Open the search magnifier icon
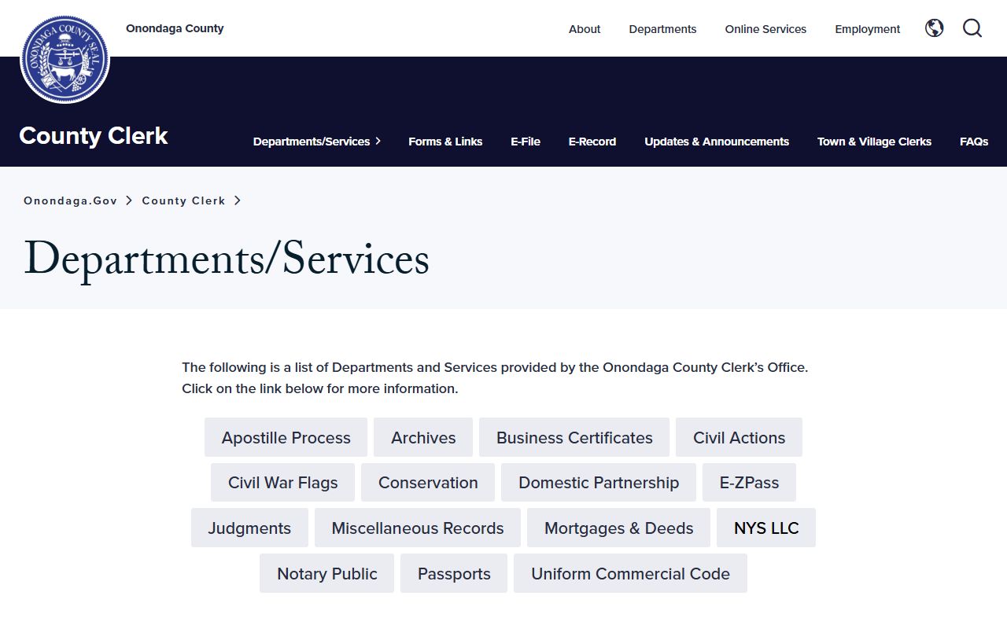 972,28
